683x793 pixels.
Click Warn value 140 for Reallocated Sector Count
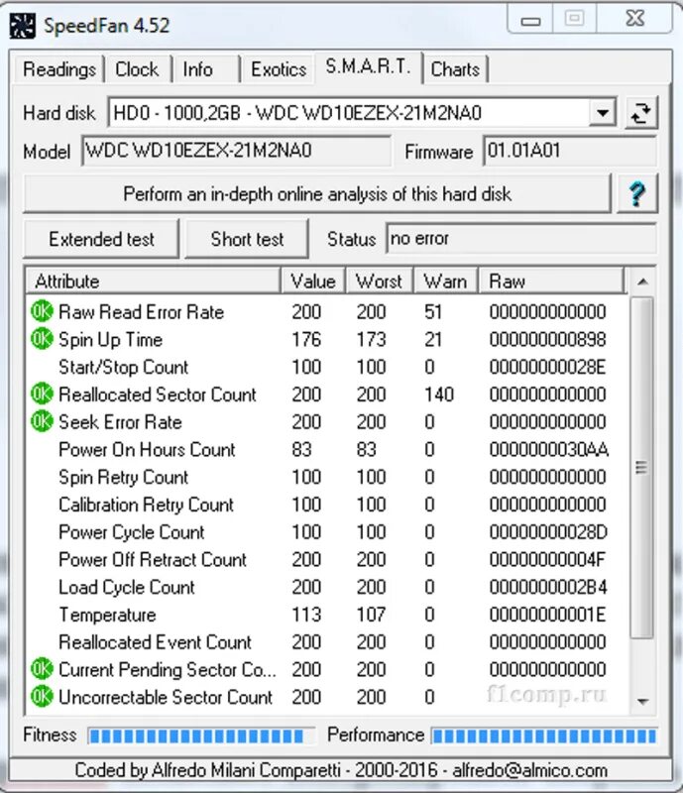439,394
